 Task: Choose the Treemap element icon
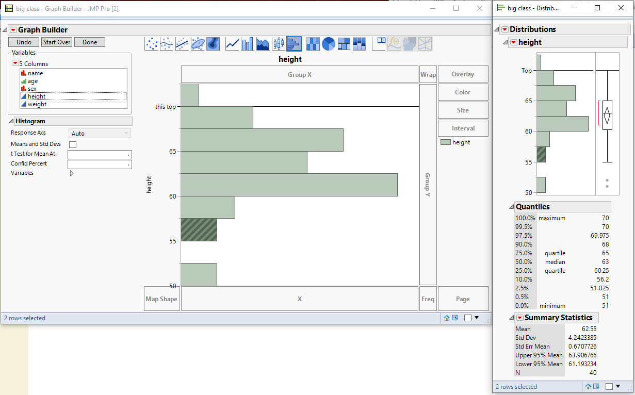pos(344,44)
